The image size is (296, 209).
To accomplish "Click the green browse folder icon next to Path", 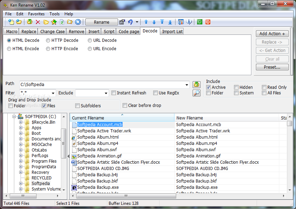I will pyautogui.click(x=196, y=84).
